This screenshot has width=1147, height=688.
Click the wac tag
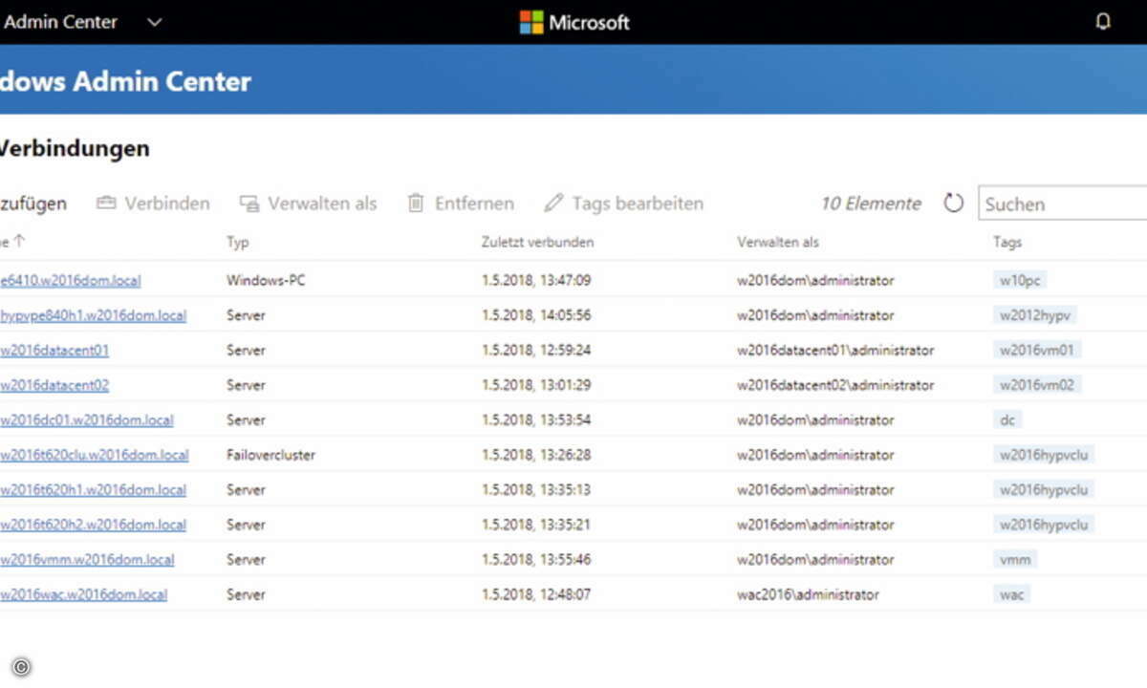point(1012,594)
